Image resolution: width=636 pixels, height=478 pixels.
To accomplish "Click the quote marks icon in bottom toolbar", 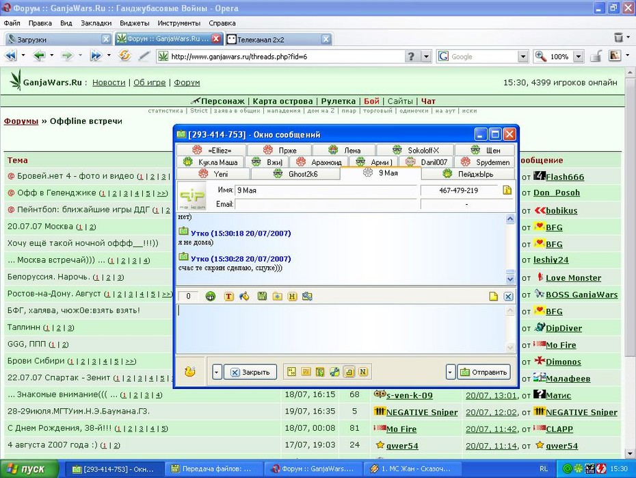I will tap(291, 372).
